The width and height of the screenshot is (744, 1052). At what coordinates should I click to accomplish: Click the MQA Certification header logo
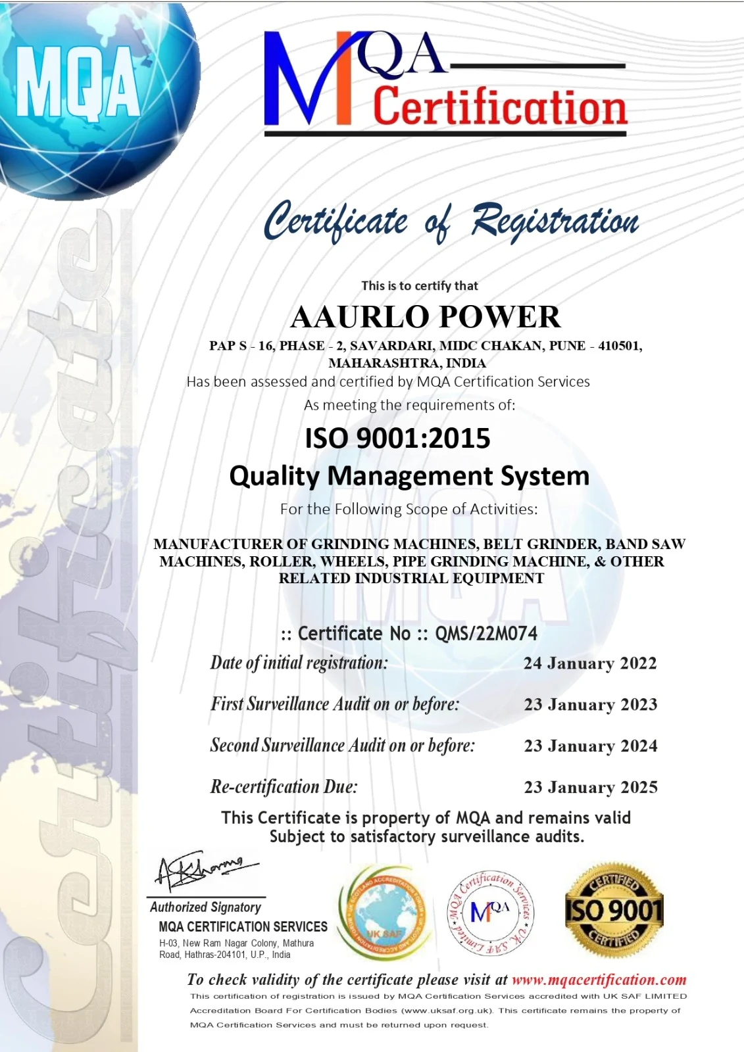pos(445,82)
